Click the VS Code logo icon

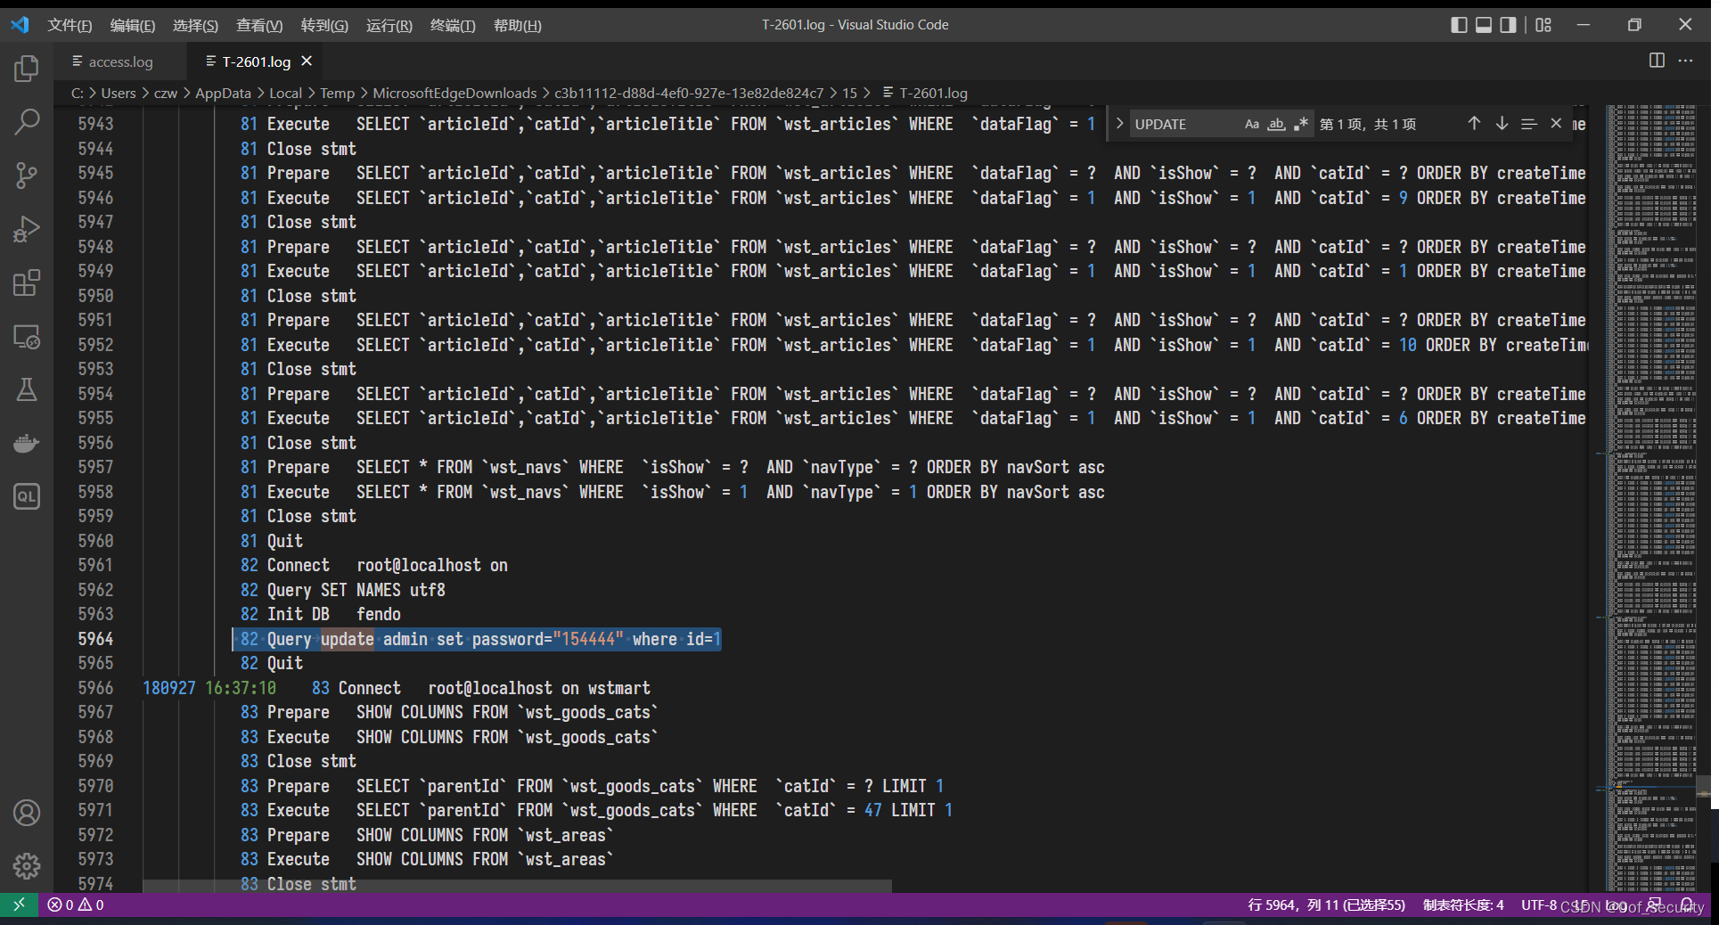[20, 25]
